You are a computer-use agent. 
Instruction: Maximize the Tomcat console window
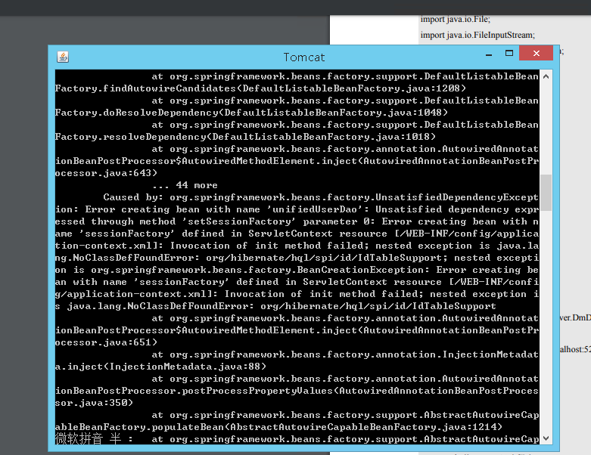point(509,54)
